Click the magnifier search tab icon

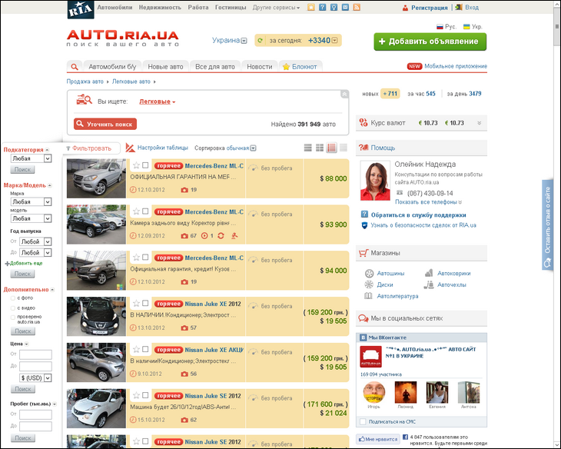(75, 67)
